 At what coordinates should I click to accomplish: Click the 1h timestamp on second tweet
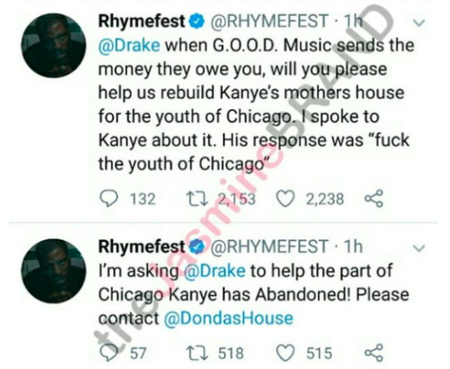coord(353,247)
